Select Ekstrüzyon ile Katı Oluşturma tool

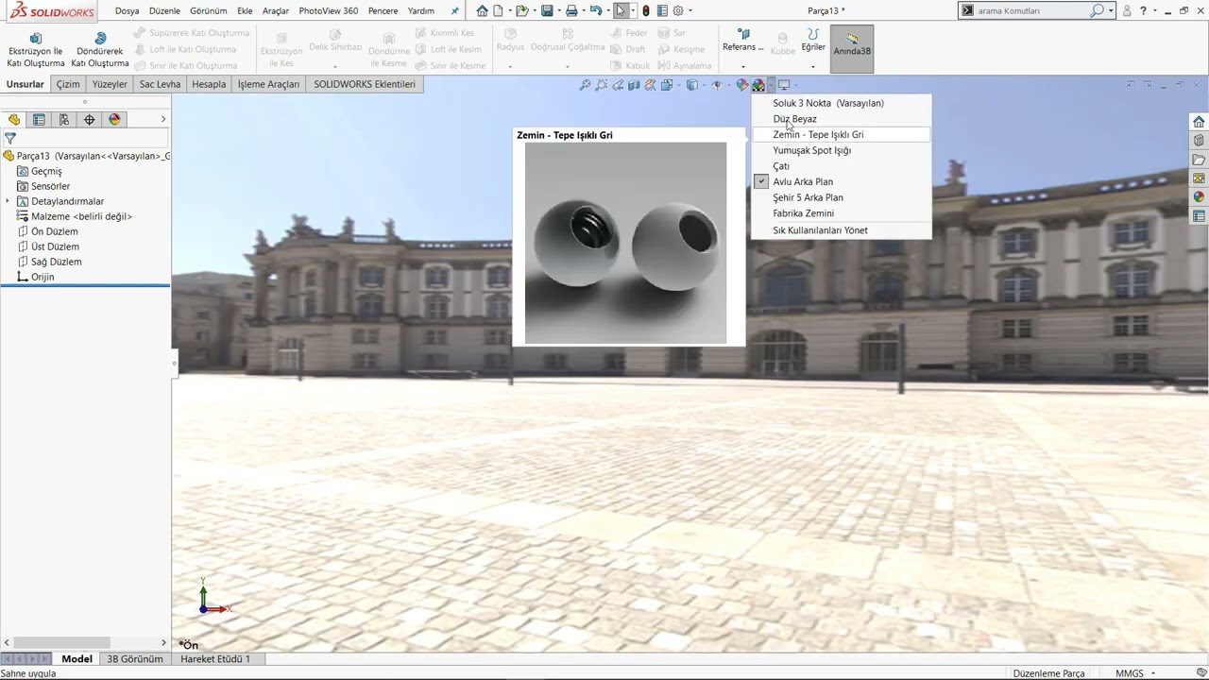click(x=36, y=51)
